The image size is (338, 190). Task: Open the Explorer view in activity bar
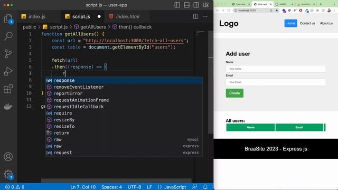[8, 19]
